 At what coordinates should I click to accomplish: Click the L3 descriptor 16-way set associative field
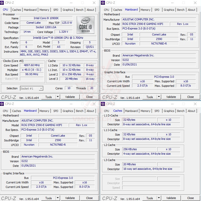151,169
